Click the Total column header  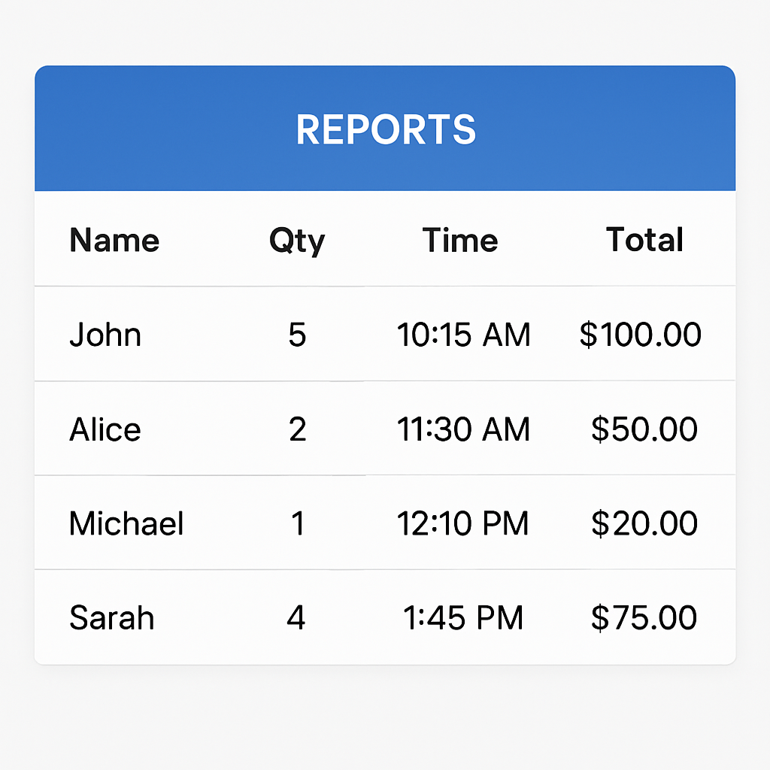pos(644,240)
